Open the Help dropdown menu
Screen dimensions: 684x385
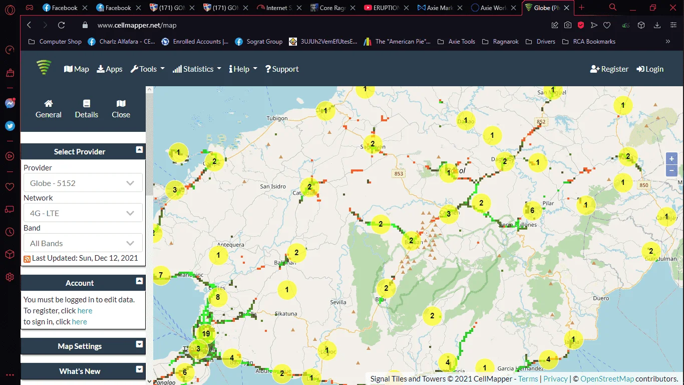pyautogui.click(x=243, y=69)
